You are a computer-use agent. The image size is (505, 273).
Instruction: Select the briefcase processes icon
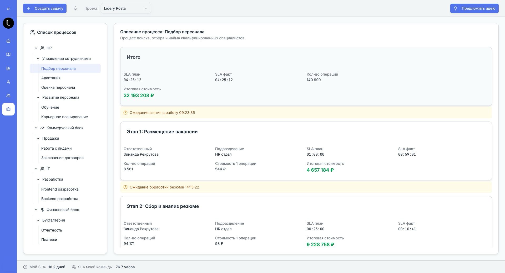point(8,109)
